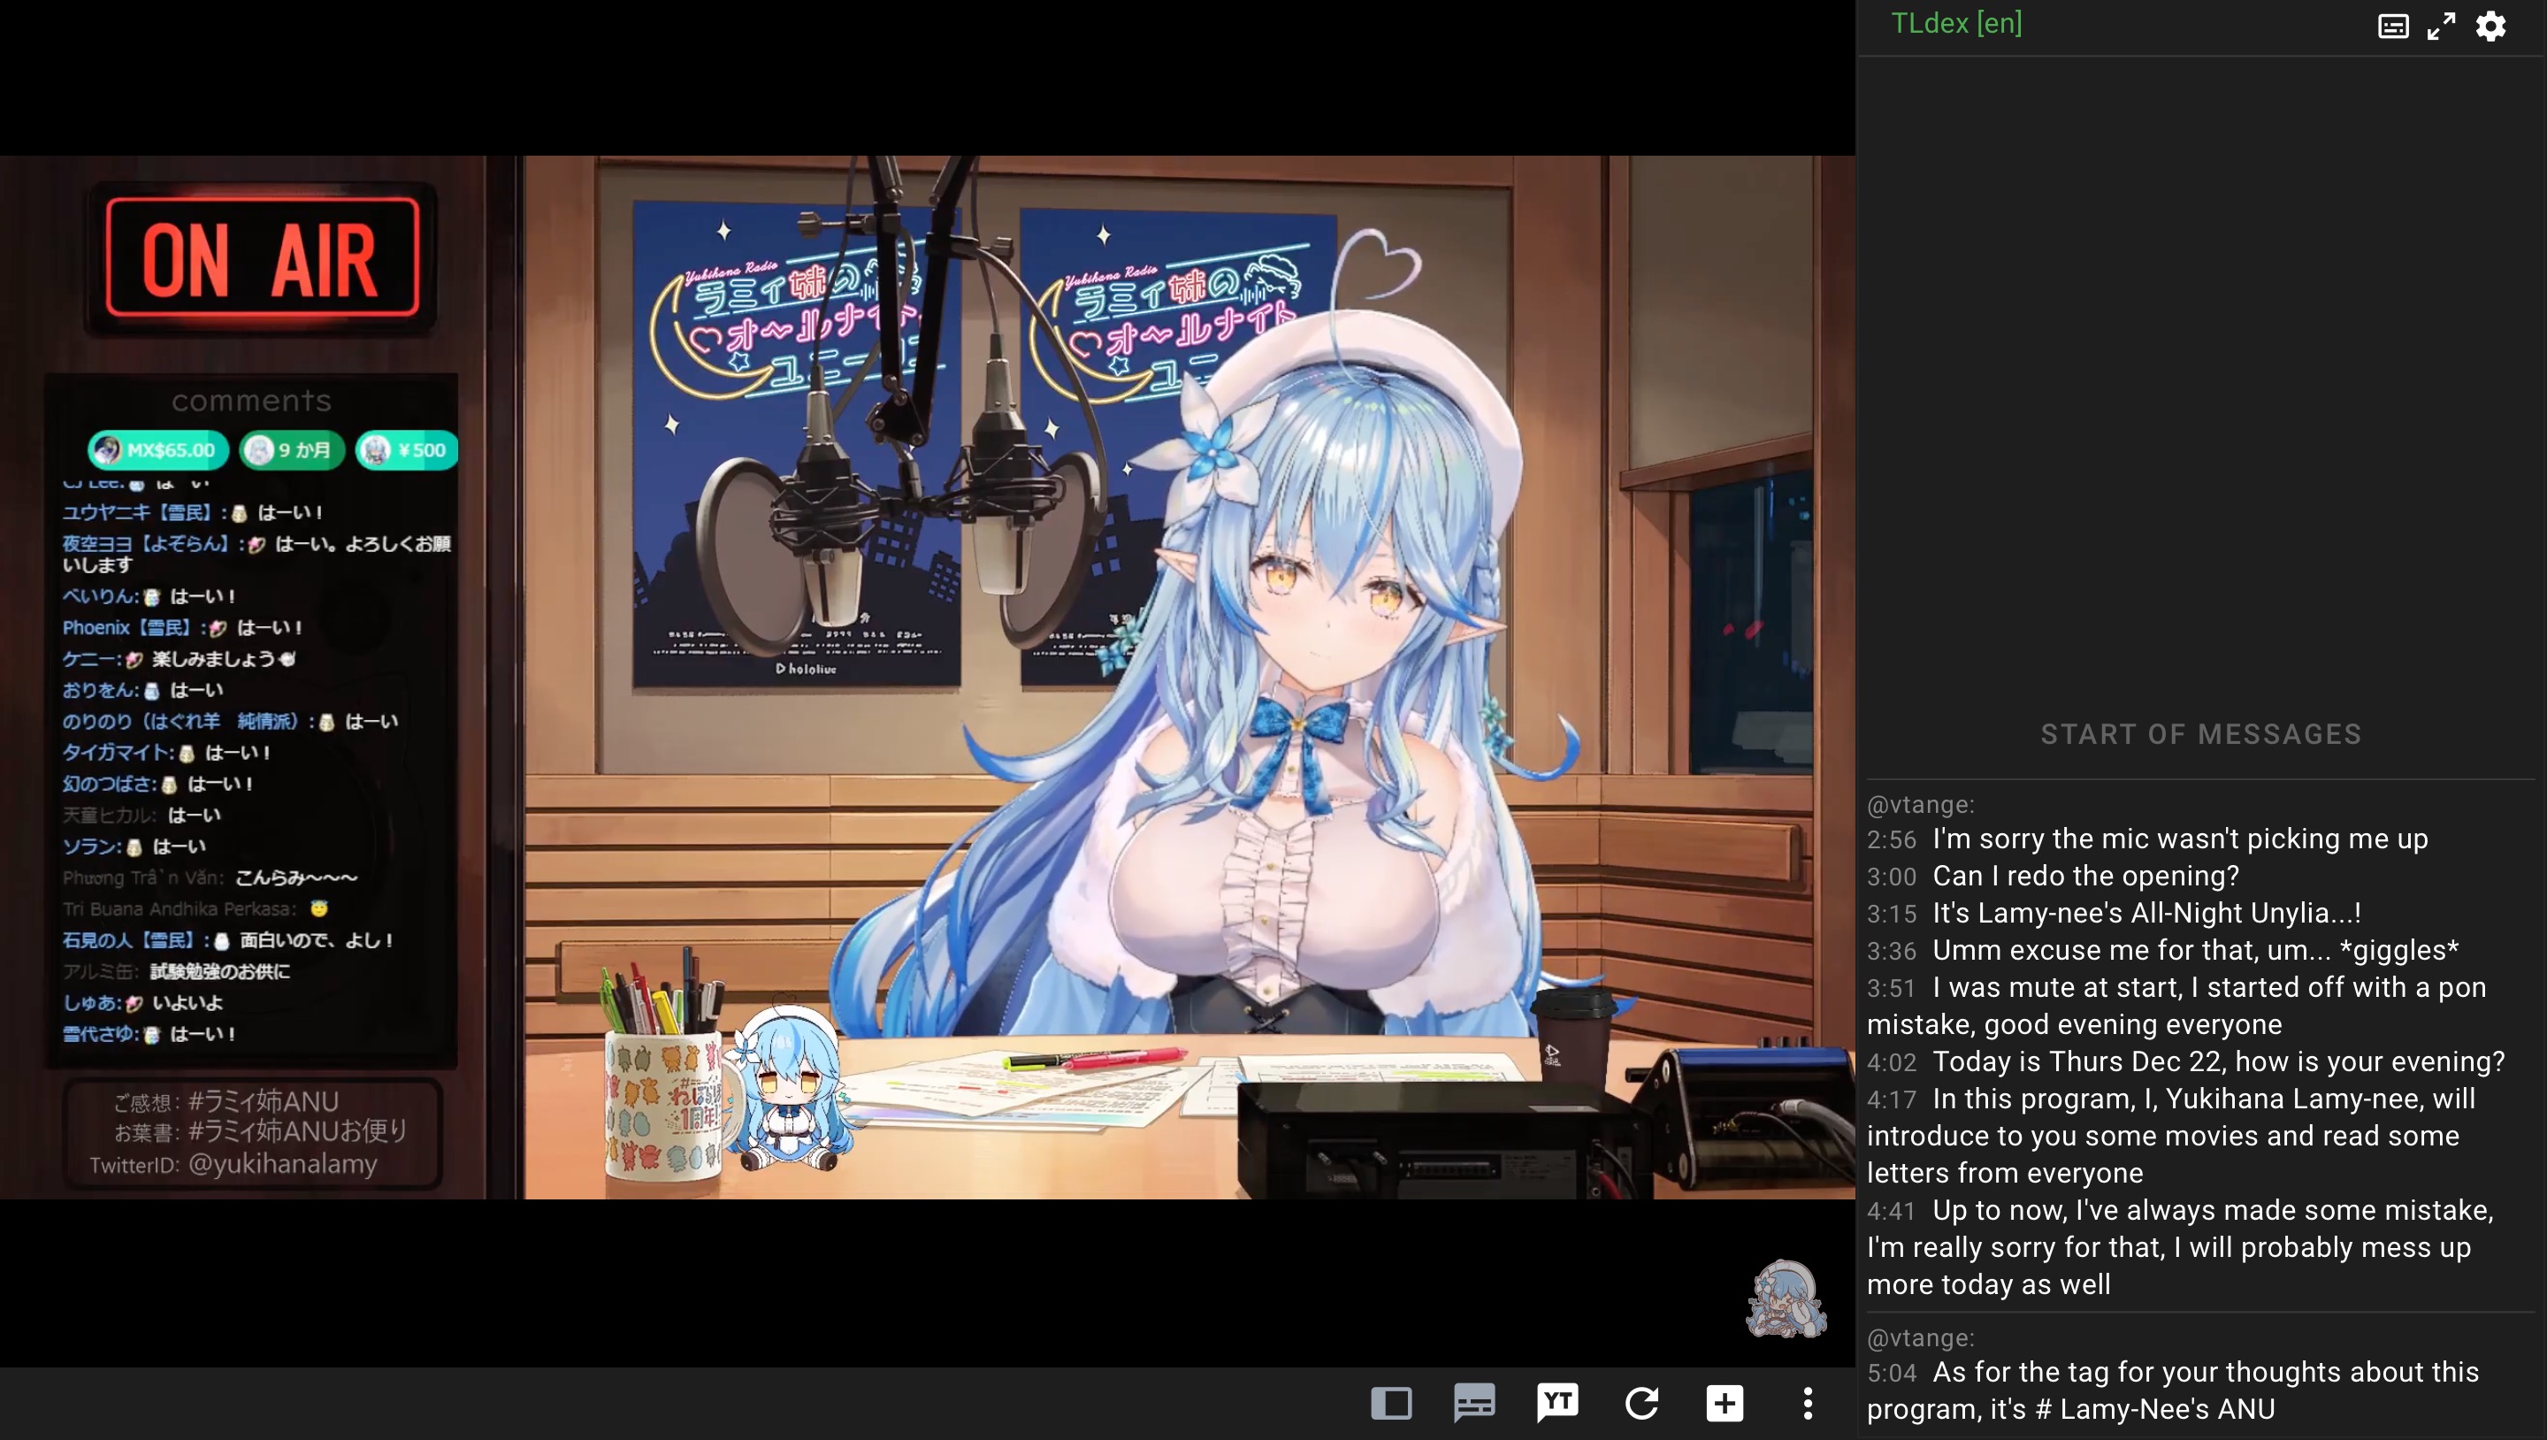Click message about the # Lamy-Nee's ANU tag
This screenshot has height=1440, width=2547.
click(2173, 1390)
